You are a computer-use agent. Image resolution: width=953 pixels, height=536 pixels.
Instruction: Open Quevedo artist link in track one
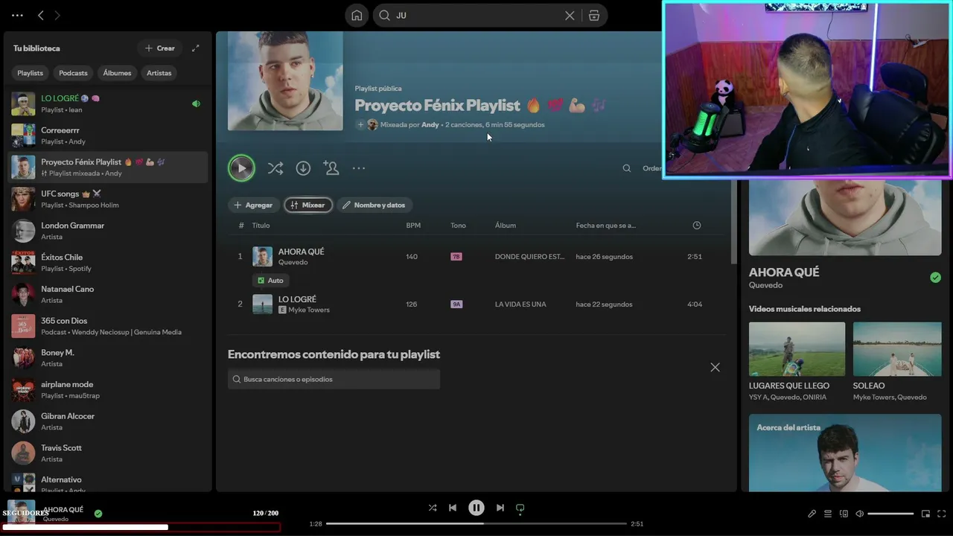pyautogui.click(x=293, y=263)
